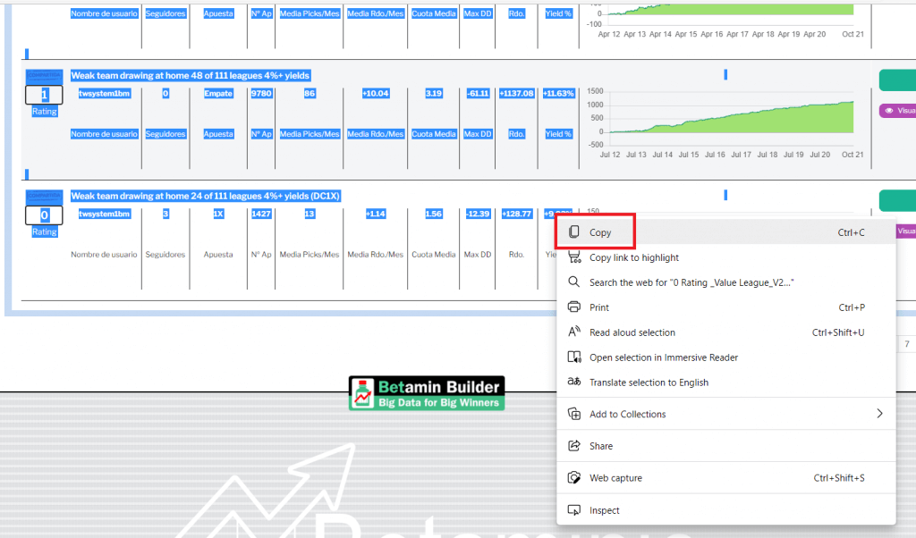Click the Read aloud icon
Screen dimensions: 916x538
574,332
